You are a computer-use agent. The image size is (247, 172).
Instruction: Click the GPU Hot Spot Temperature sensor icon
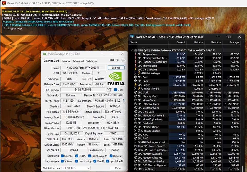pyautogui.click(x=136, y=62)
